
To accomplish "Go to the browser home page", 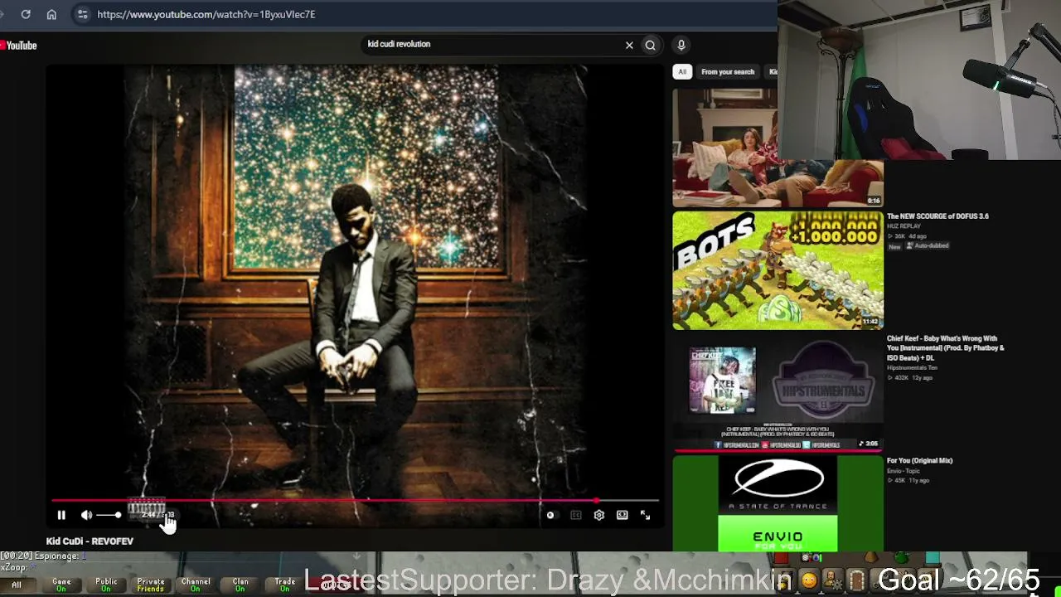I will [x=51, y=14].
